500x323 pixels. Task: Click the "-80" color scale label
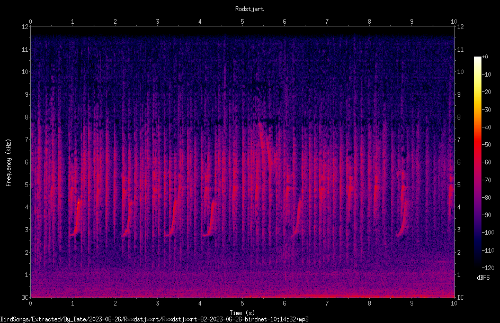[486, 198]
